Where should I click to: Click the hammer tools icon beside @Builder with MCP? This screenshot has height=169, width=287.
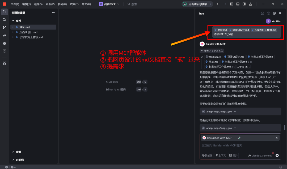coord(239,138)
